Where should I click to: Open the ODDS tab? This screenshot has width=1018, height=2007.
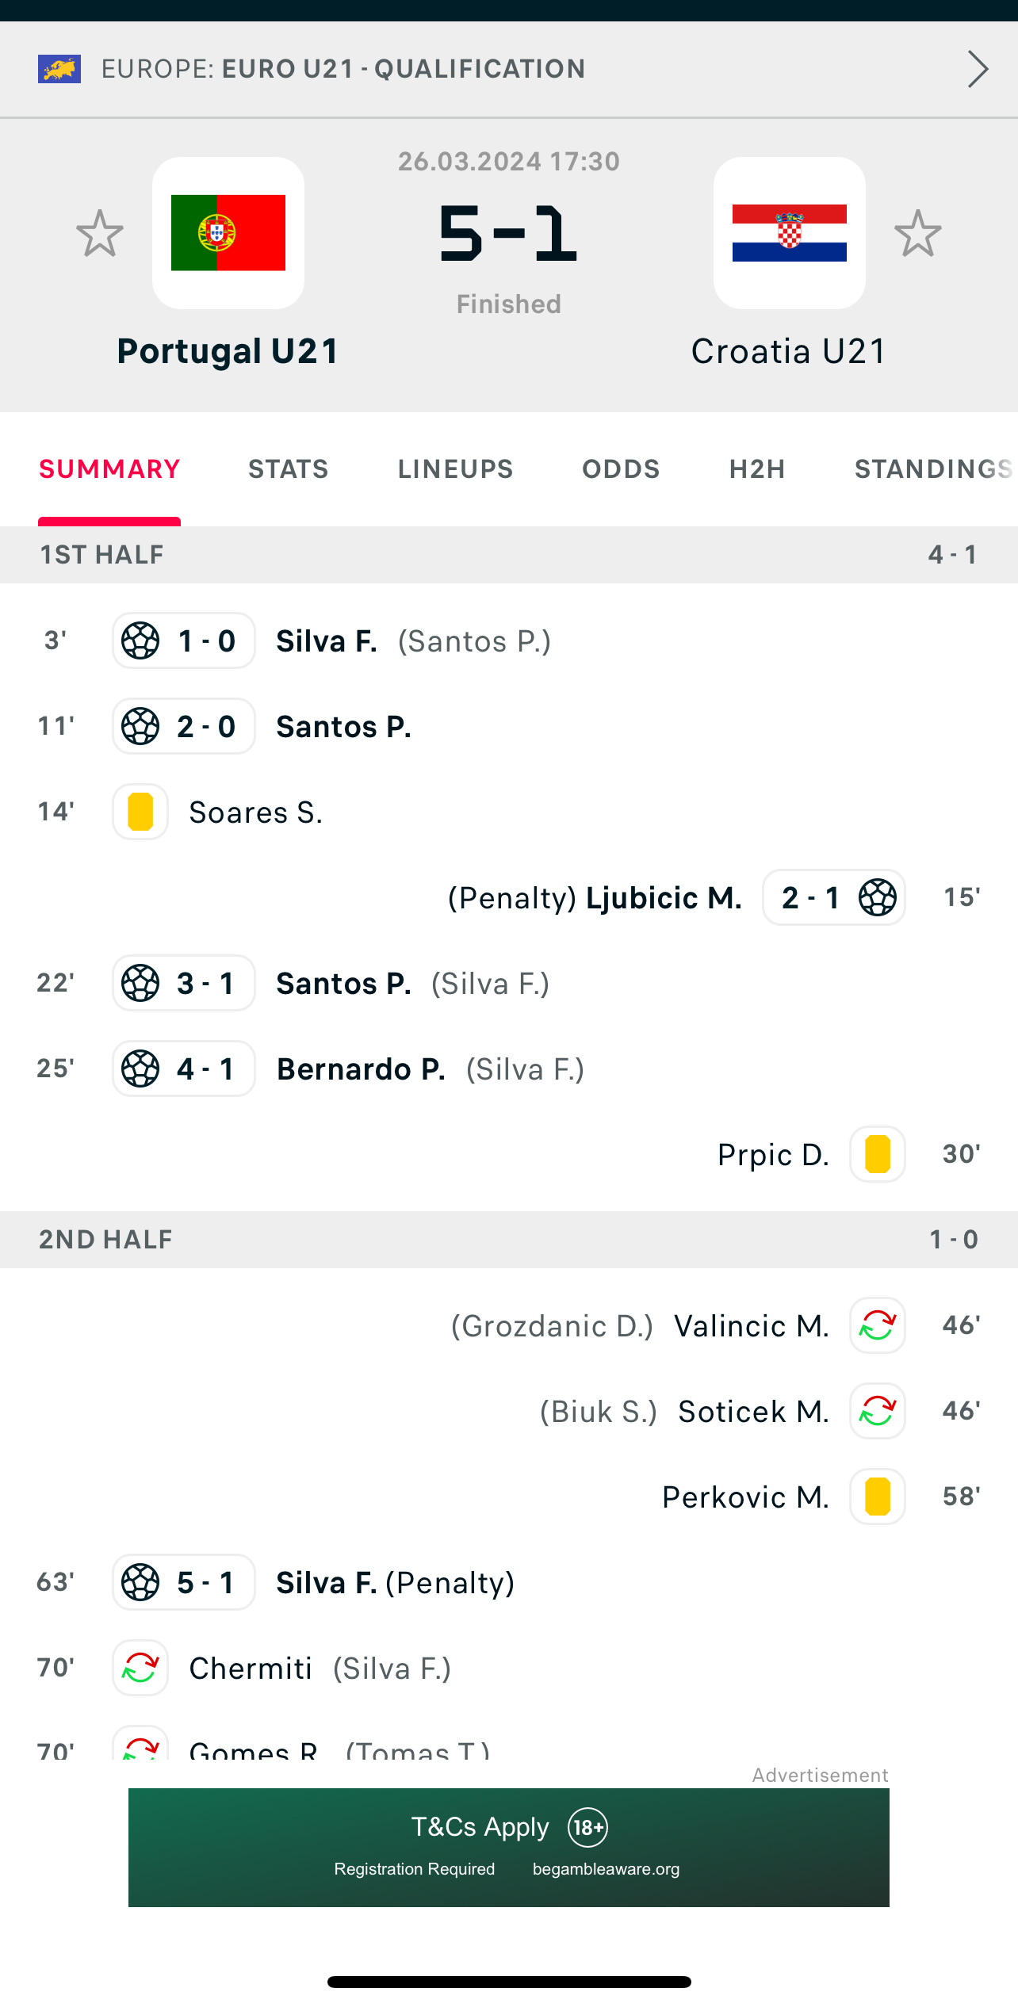coord(622,469)
